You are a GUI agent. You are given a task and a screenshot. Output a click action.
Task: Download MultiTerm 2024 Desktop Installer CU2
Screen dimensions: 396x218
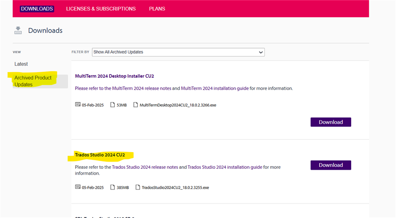coord(330,122)
